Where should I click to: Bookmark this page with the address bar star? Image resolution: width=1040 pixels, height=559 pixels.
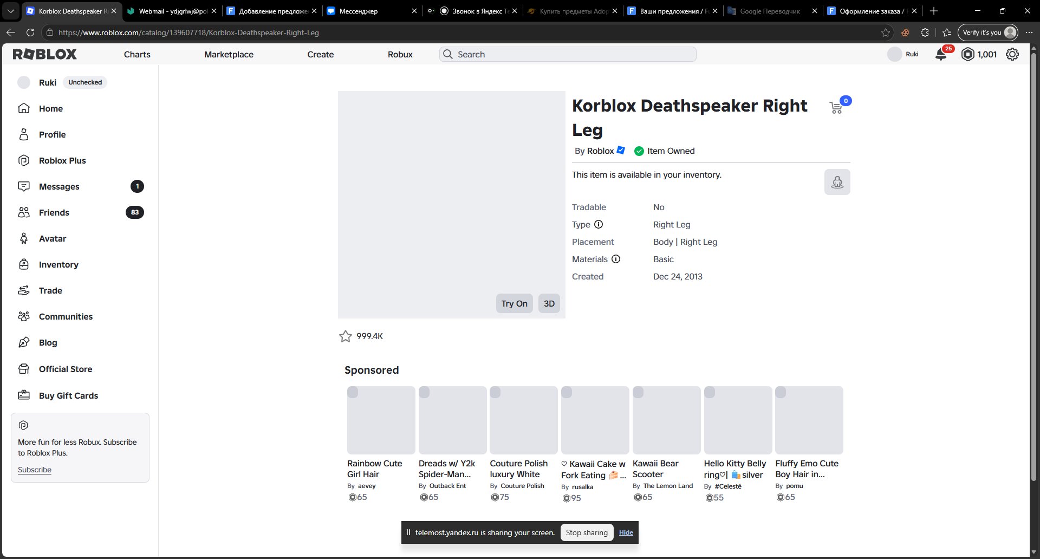pyautogui.click(x=886, y=32)
